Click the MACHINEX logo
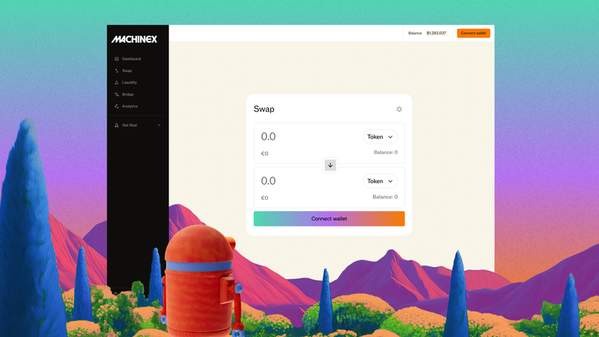Screen dimensions: 599x337 click(x=134, y=39)
